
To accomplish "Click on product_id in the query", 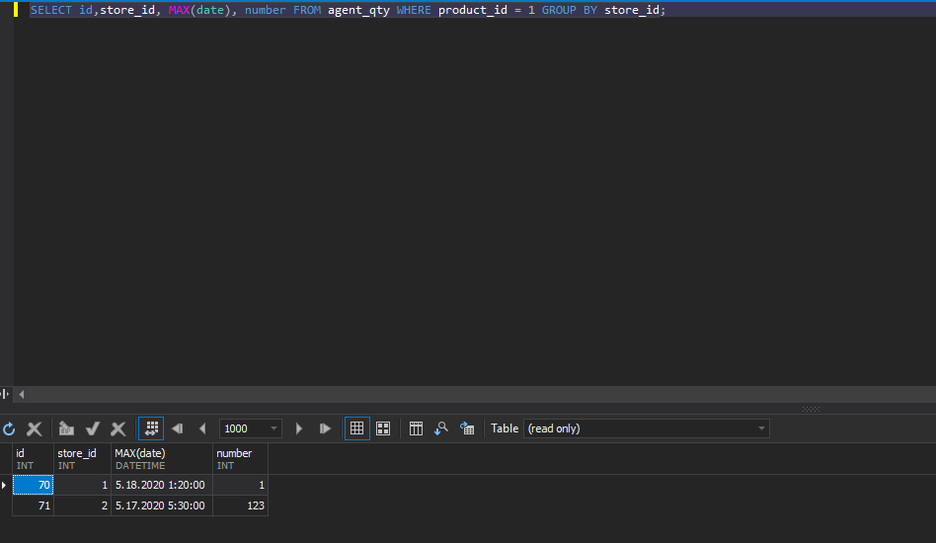I will (473, 10).
